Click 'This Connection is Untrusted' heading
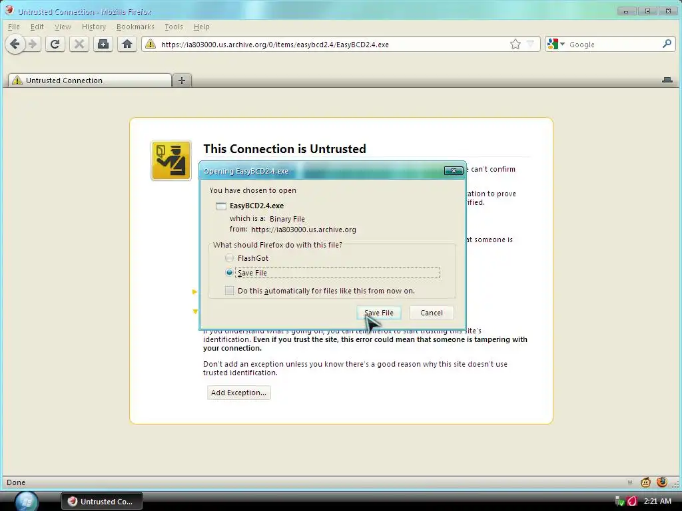 [284, 148]
